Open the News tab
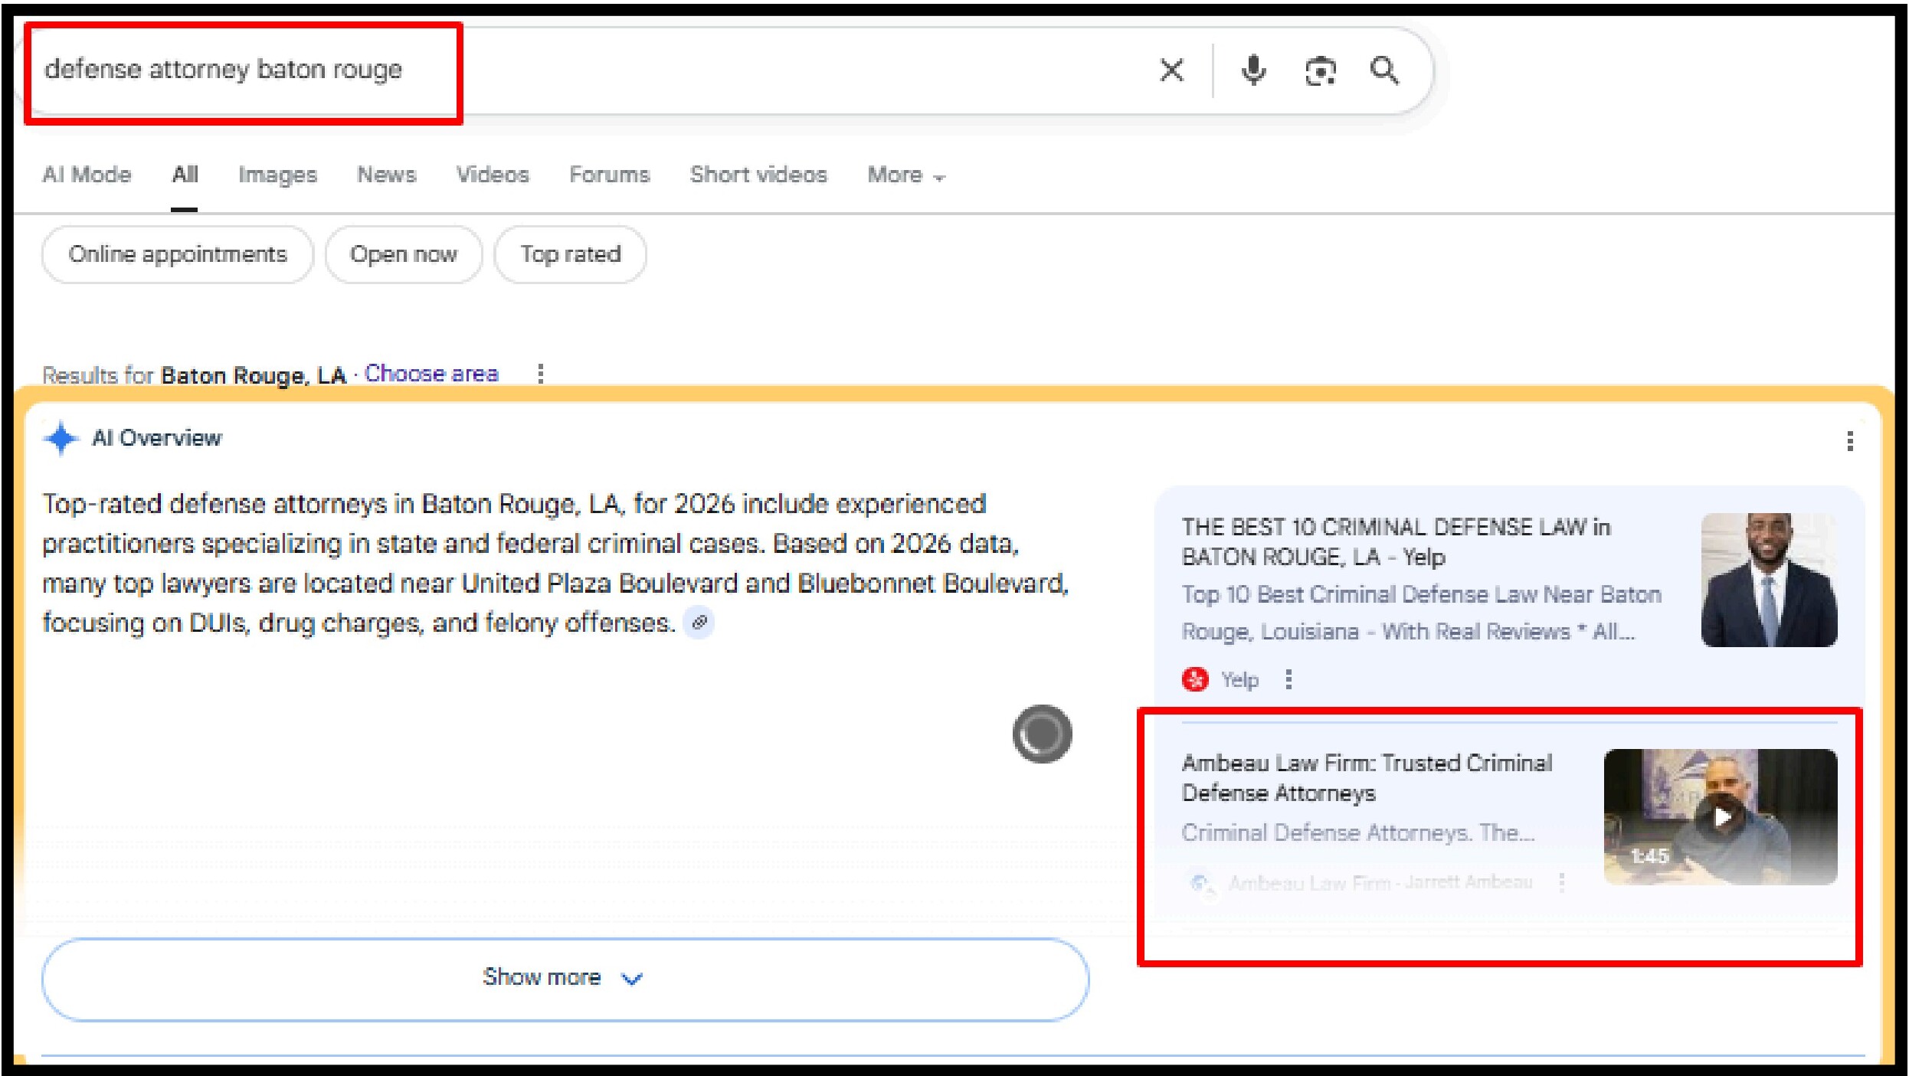 [x=386, y=175]
